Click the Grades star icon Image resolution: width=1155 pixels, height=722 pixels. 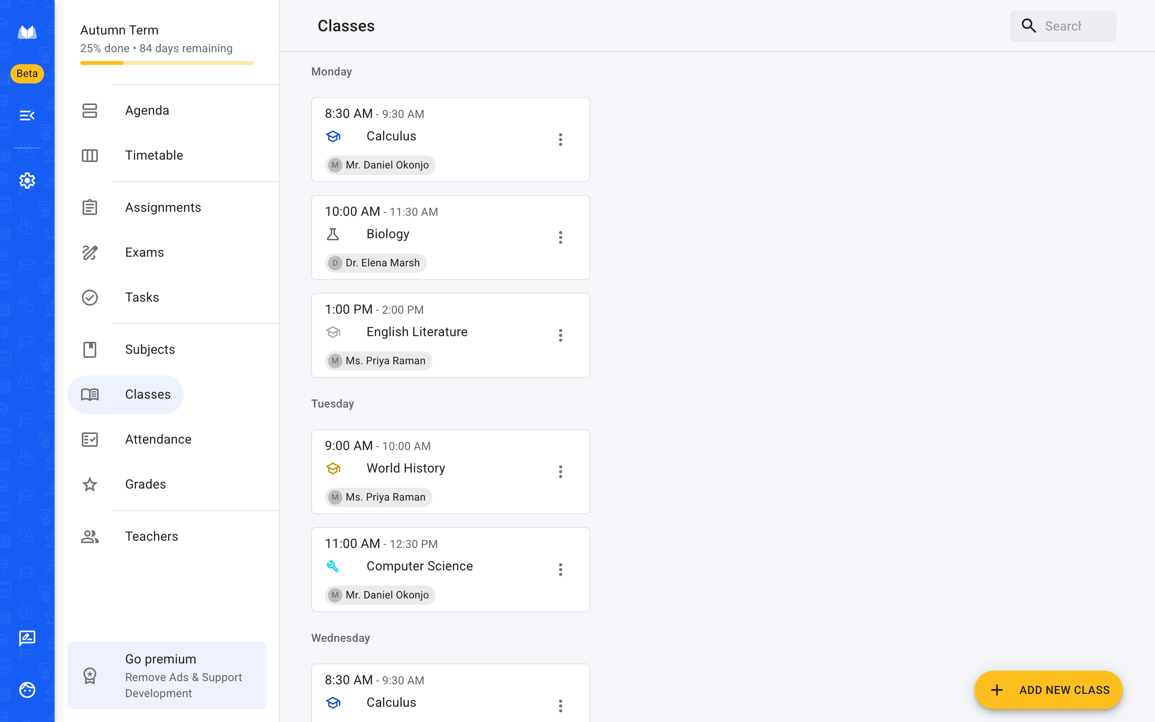pyautogui.click(x=90, y=484)
